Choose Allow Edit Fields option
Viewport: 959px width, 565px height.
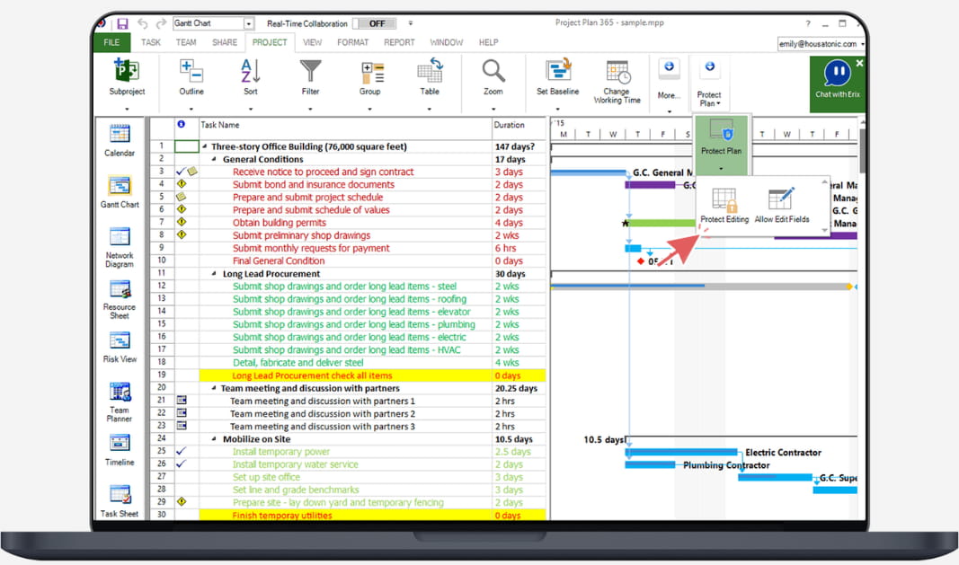(x=782, y=206)
